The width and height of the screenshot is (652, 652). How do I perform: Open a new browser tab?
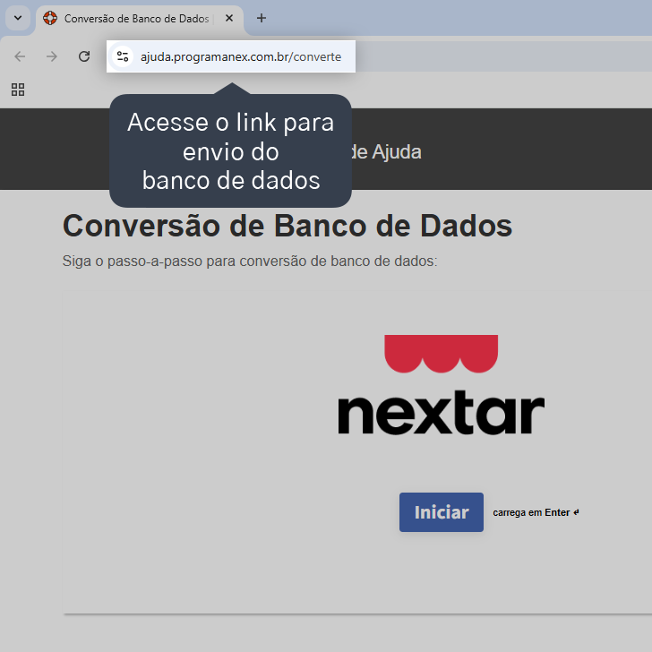(262, 18)
